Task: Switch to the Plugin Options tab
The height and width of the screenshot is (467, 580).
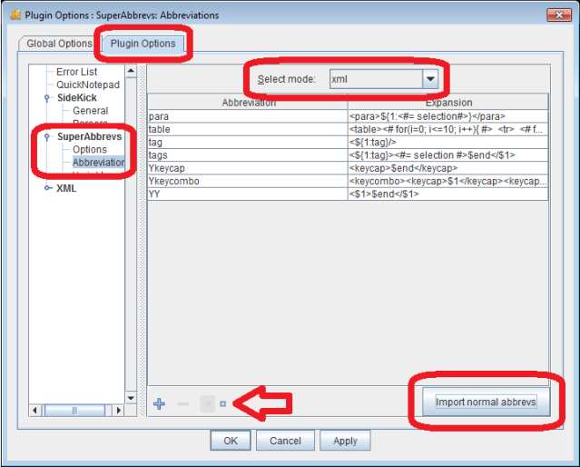Action: point(143,44)
